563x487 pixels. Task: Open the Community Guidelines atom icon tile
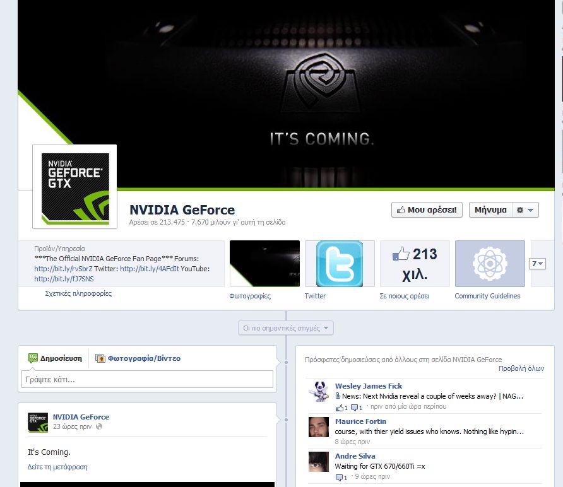(x=490, y=264)
